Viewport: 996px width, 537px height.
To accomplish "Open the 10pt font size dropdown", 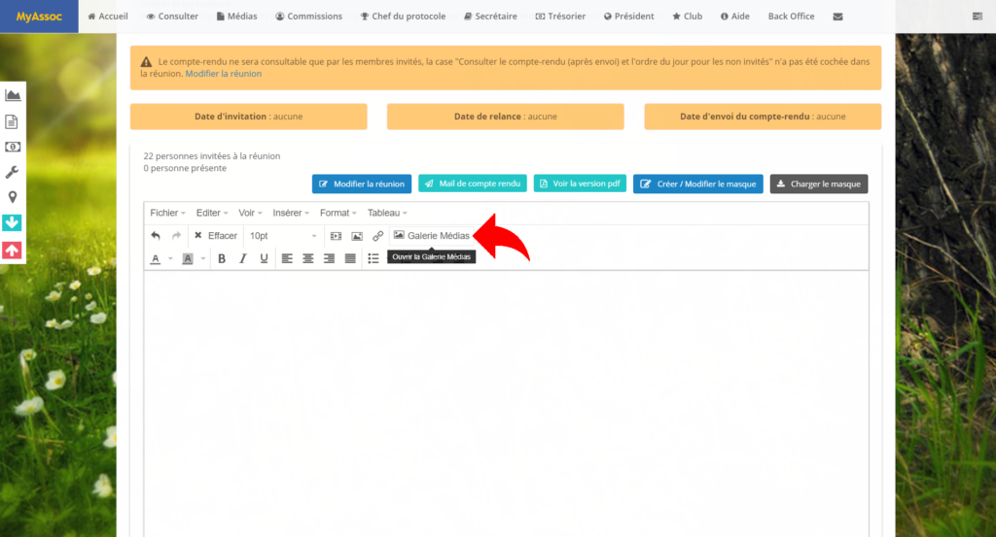I will 283,236.
